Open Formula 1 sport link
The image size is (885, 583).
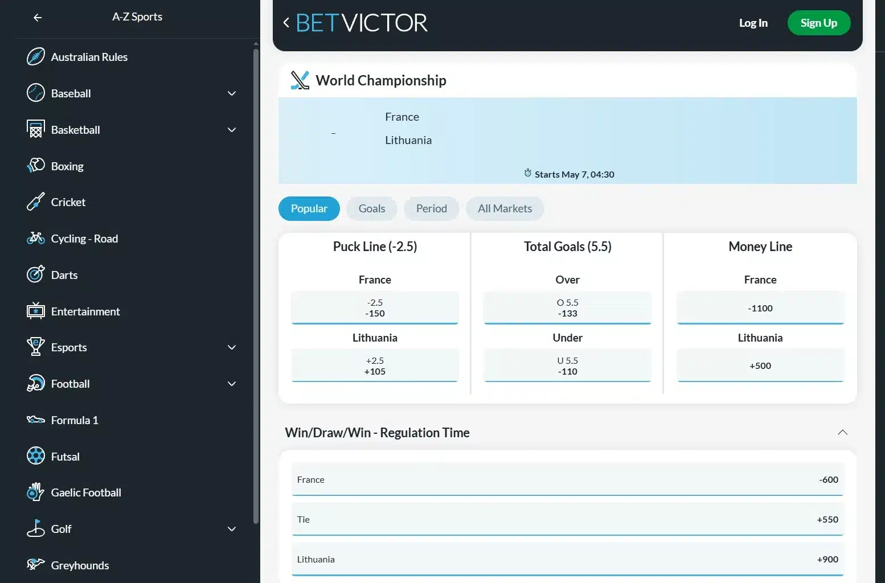75,420
